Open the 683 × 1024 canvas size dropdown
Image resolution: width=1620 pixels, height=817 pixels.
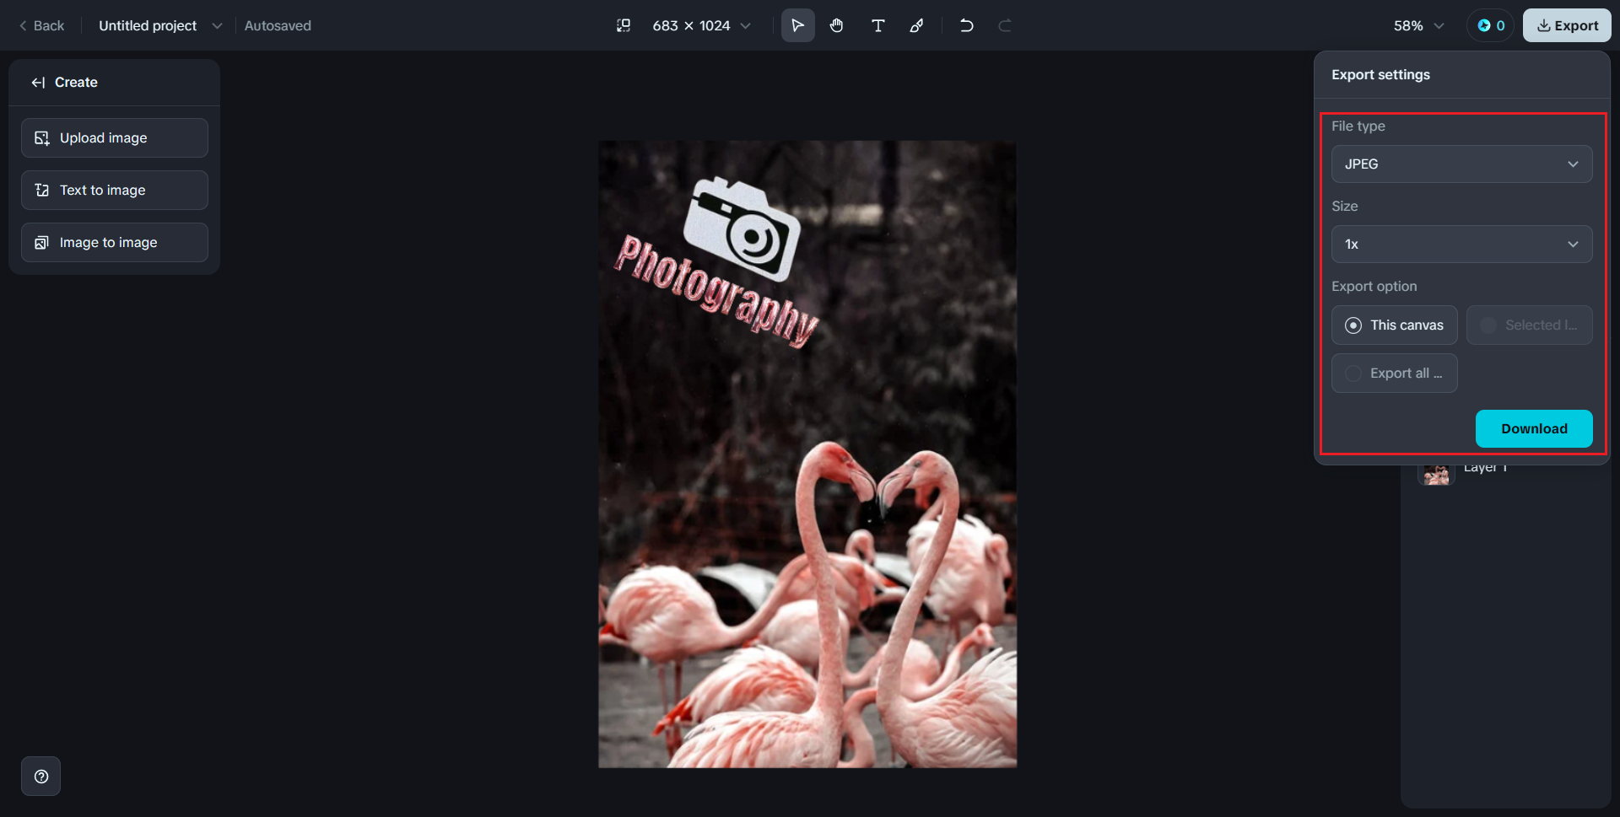pyautogui.click(x=701, y=25)
